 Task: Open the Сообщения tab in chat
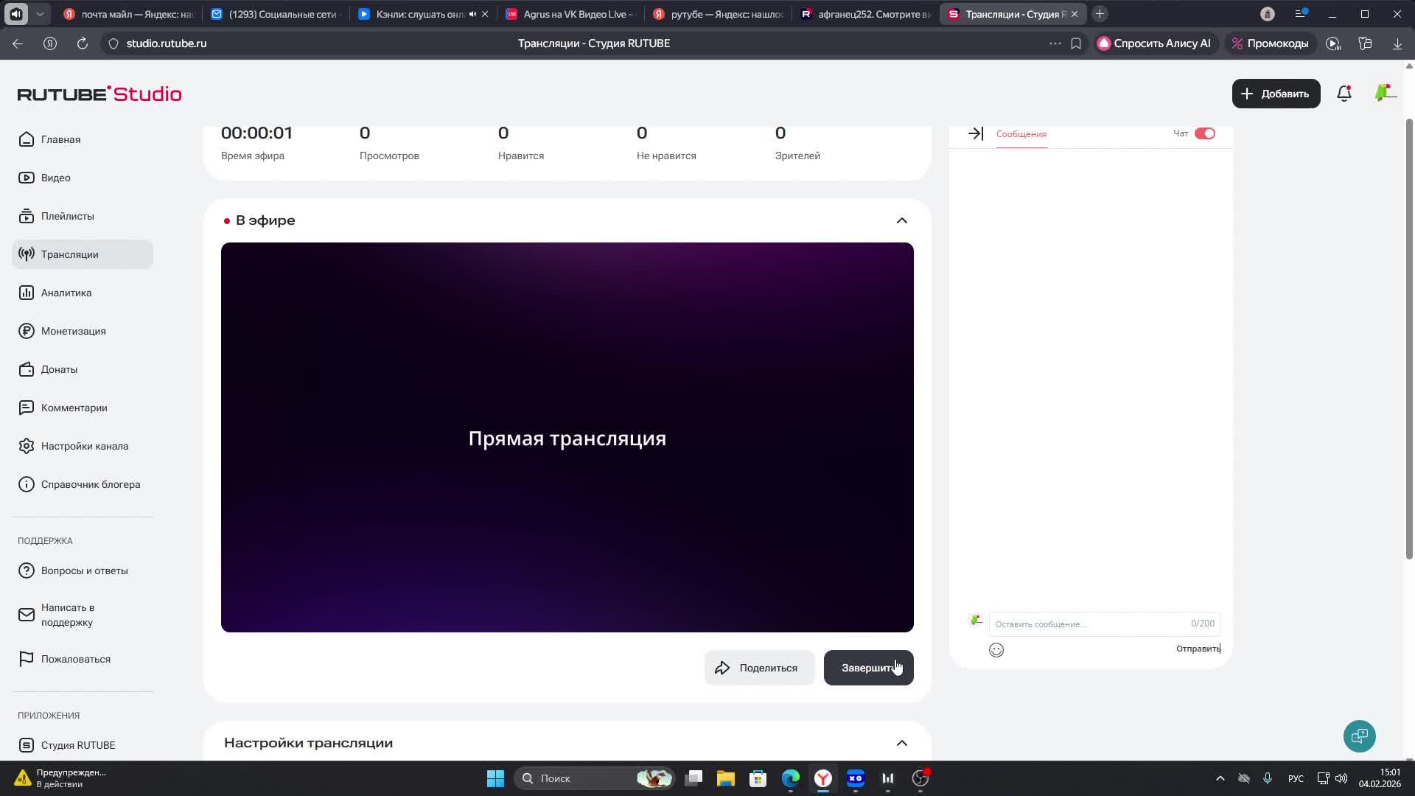1021,134
